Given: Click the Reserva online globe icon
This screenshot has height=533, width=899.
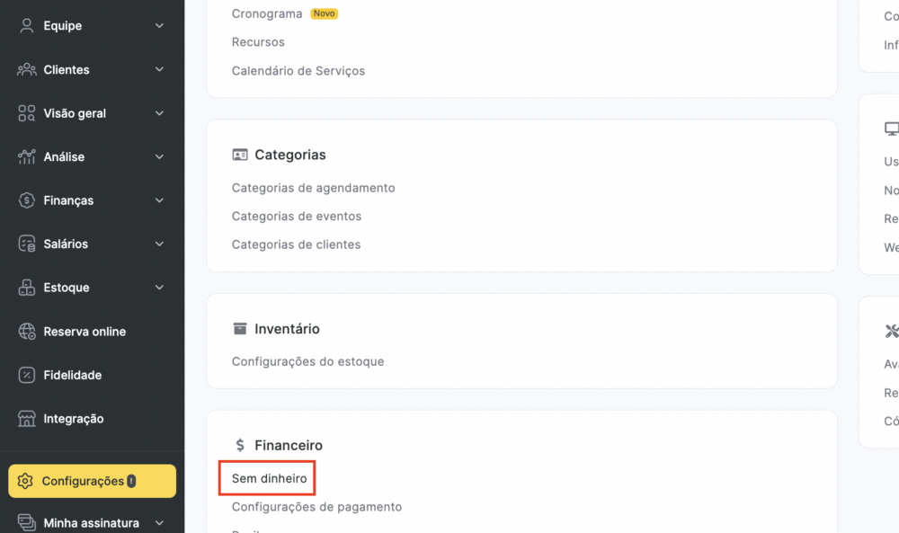Looking at the screenshot, I should [x=26, y=332].
